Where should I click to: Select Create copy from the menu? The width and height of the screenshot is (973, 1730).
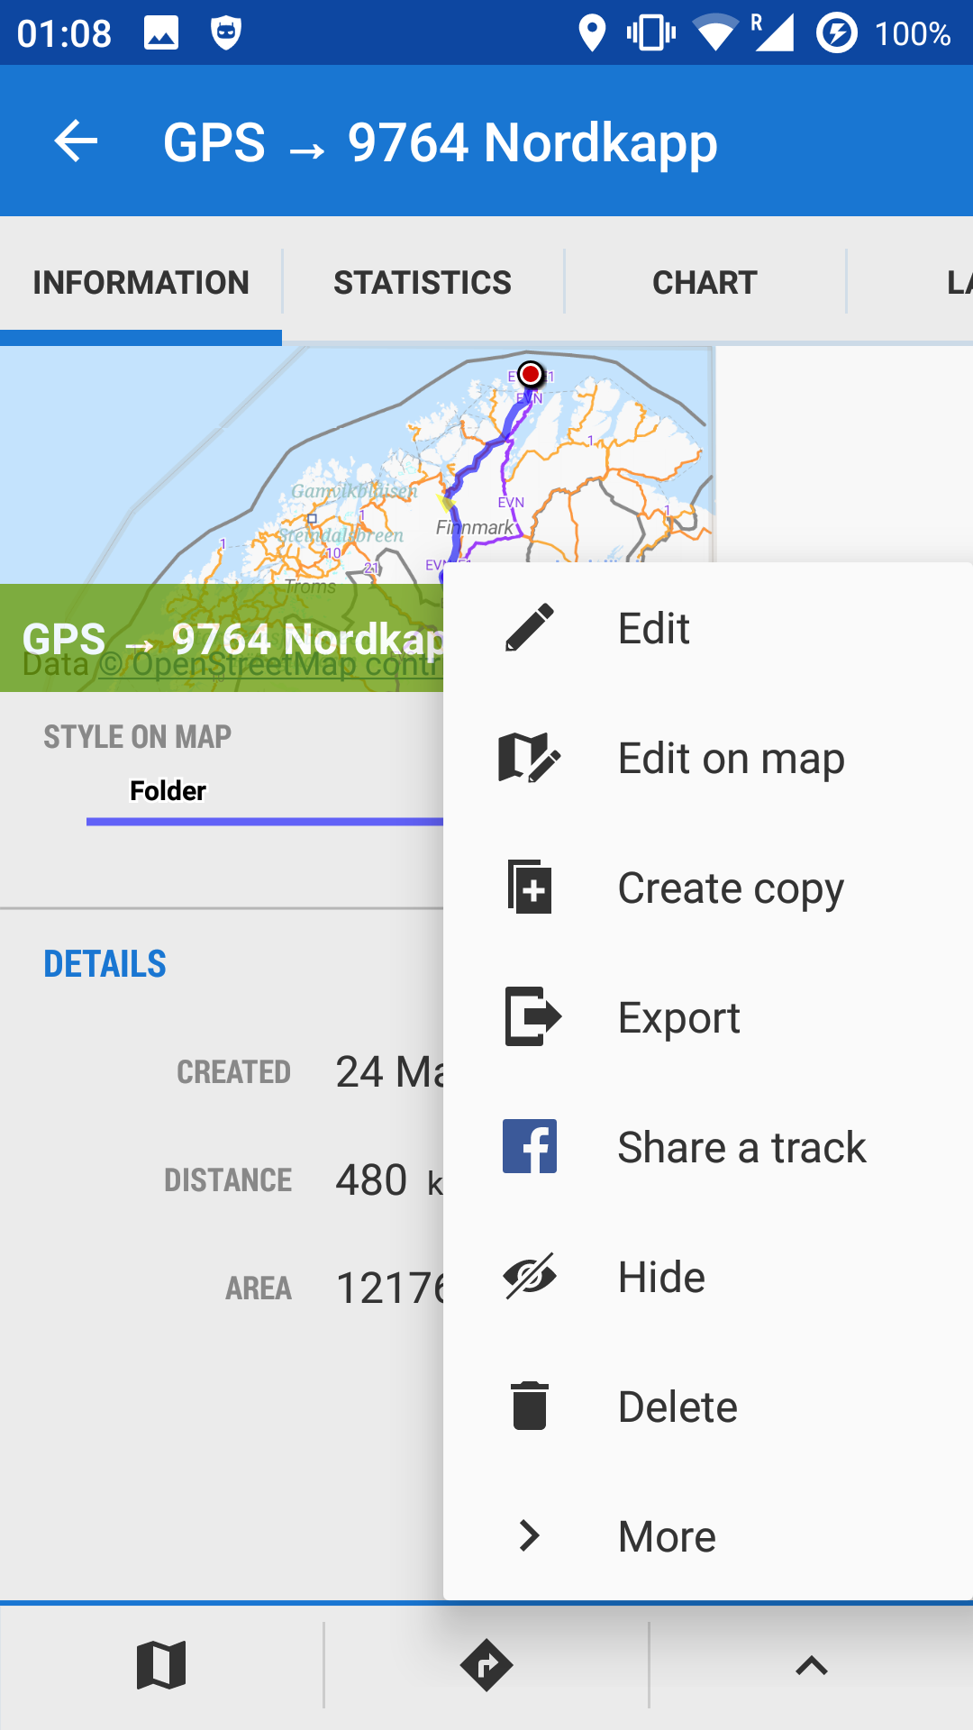point(731,888)
